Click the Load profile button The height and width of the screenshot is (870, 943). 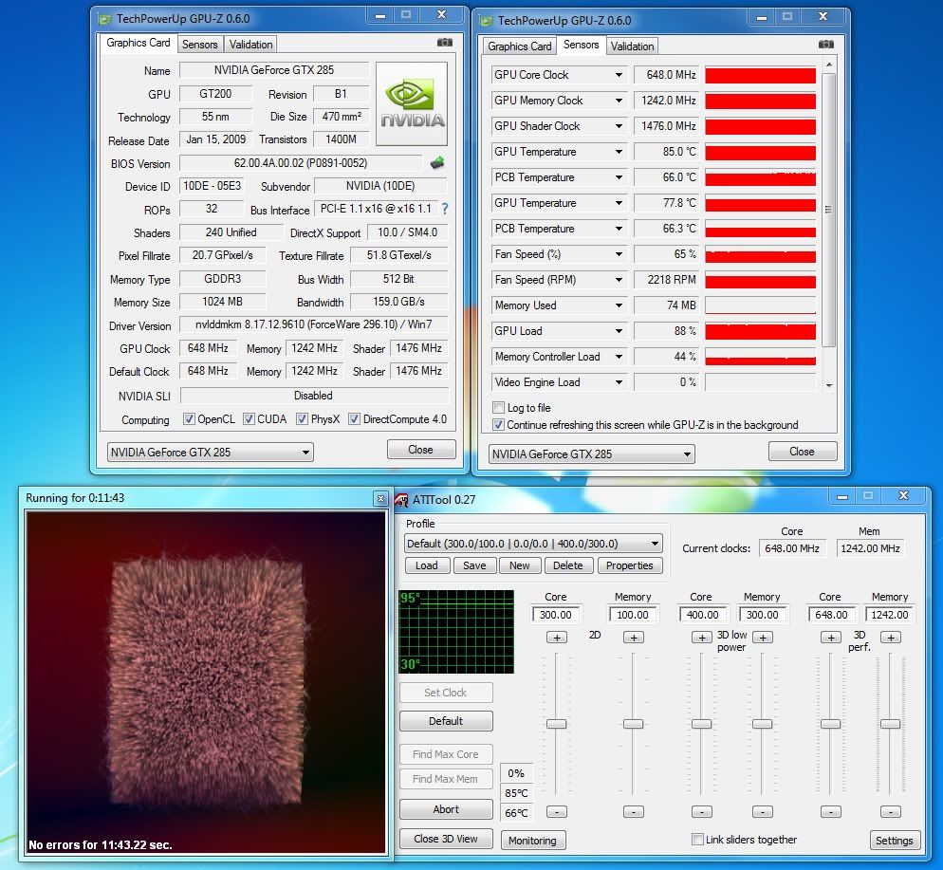(x=426, y=565)
